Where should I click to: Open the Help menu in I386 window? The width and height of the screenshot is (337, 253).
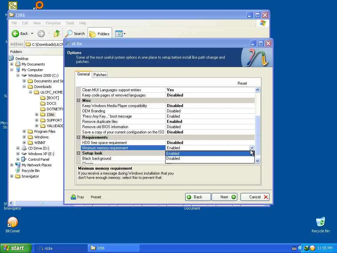(x=83, y=23)
